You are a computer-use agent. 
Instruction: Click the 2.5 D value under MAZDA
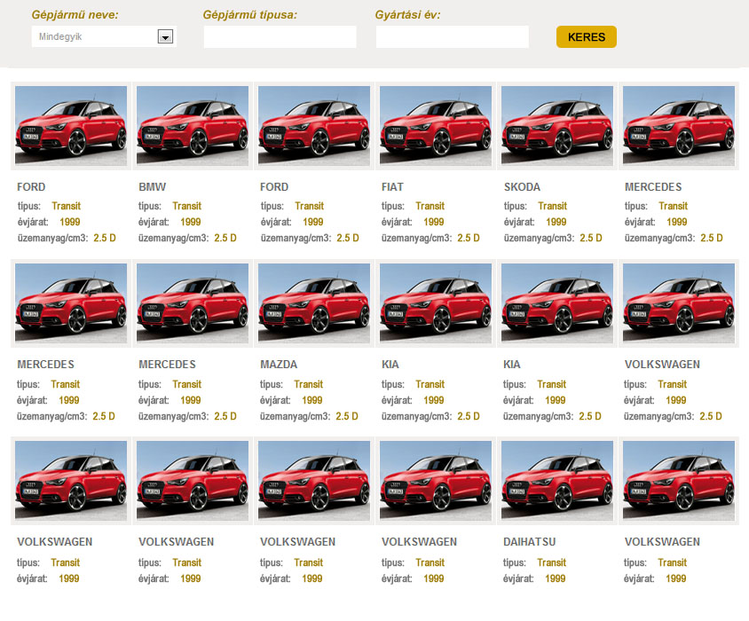click(348, 416)
